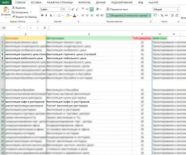Click inside the formula bar
Viewport: 186px width, 155px height.
click(x=118, y=28)
